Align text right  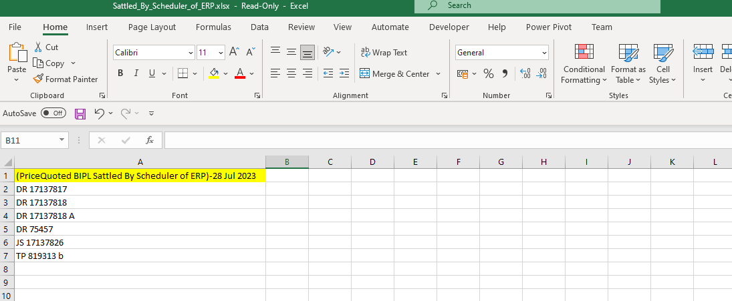(x=308, y=73)
